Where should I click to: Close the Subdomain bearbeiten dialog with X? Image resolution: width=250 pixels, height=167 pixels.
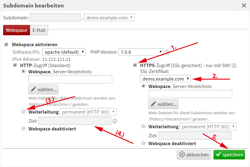click(x=244, y=5)
